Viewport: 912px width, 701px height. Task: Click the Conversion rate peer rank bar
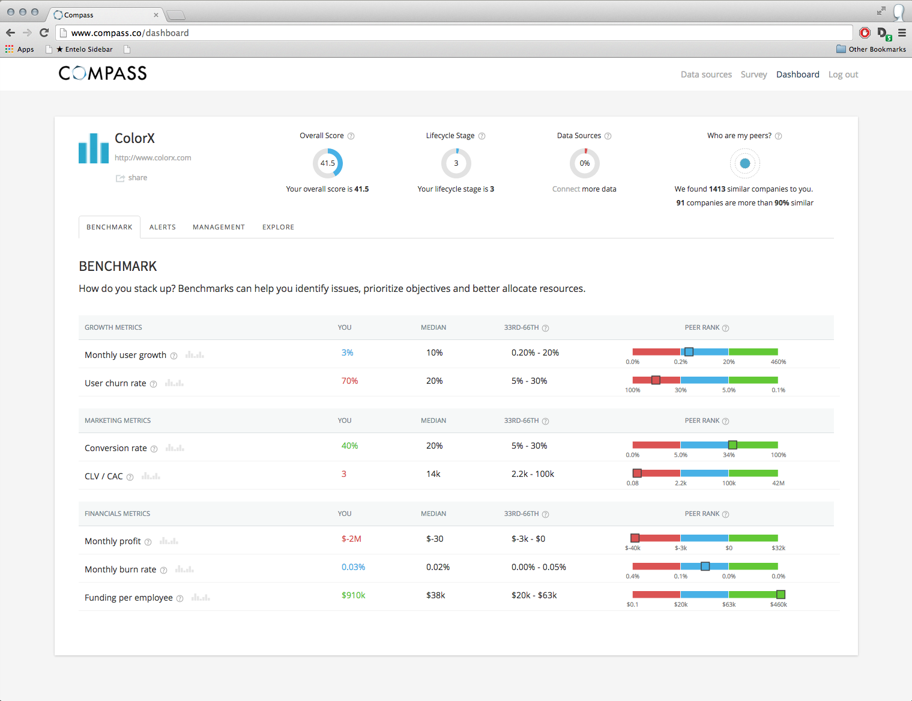coord(705,445)
